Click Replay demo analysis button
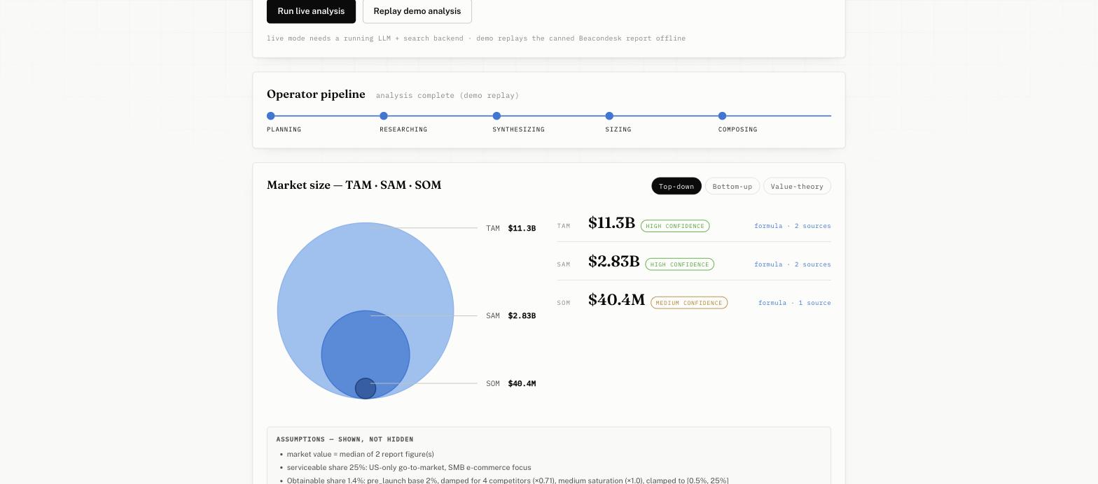 [417, 11]
